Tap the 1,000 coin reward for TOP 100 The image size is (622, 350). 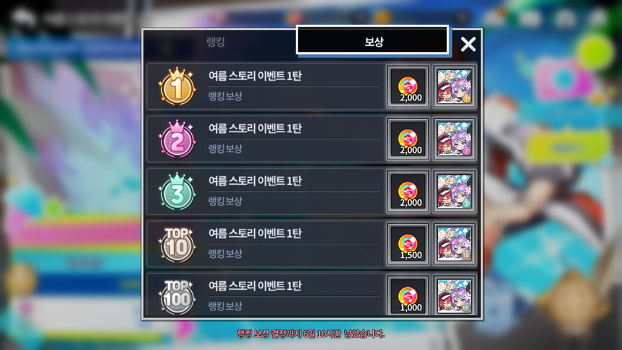[x=408, y=296]
